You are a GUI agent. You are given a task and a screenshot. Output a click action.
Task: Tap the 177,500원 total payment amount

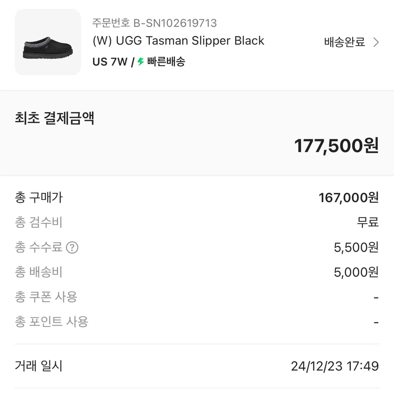click(336, 146)
